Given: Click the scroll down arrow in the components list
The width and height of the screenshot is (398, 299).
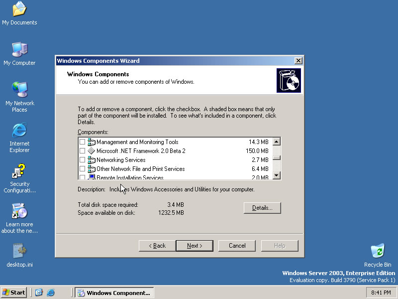Looking at the screenshot, I should tap(277, 175).
